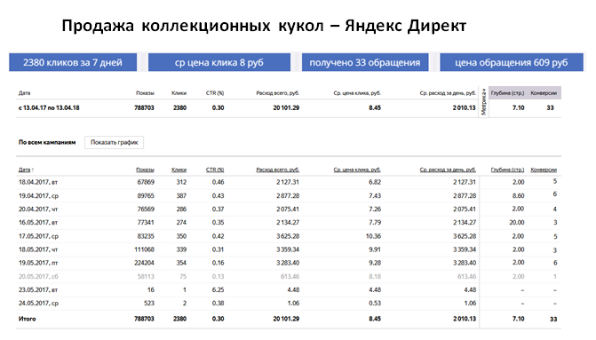This screenshot has height=340, width=596.
Task: Click average click price 0.53
Action: coord(375,303)
